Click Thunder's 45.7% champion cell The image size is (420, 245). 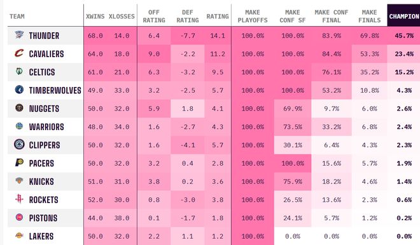(404, 36)
